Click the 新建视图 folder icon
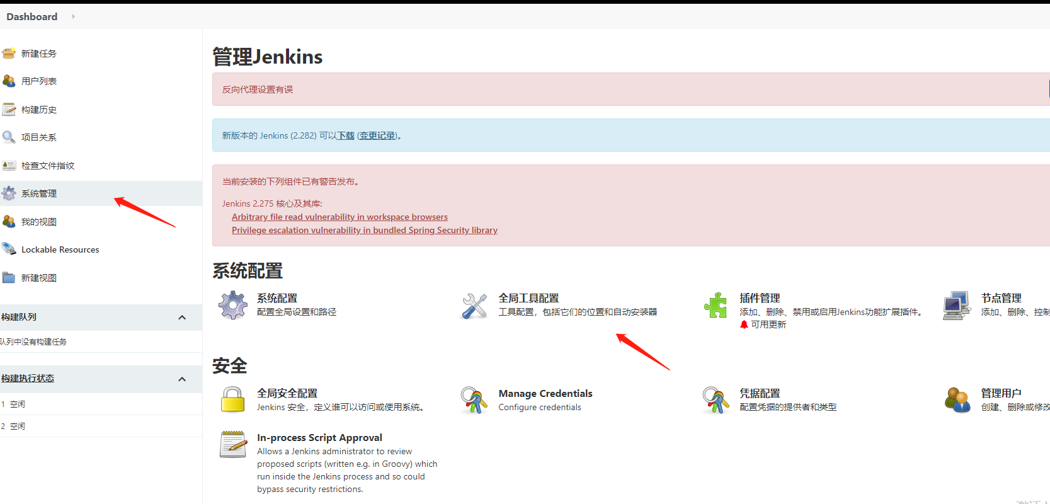 (x=9, y=278)
